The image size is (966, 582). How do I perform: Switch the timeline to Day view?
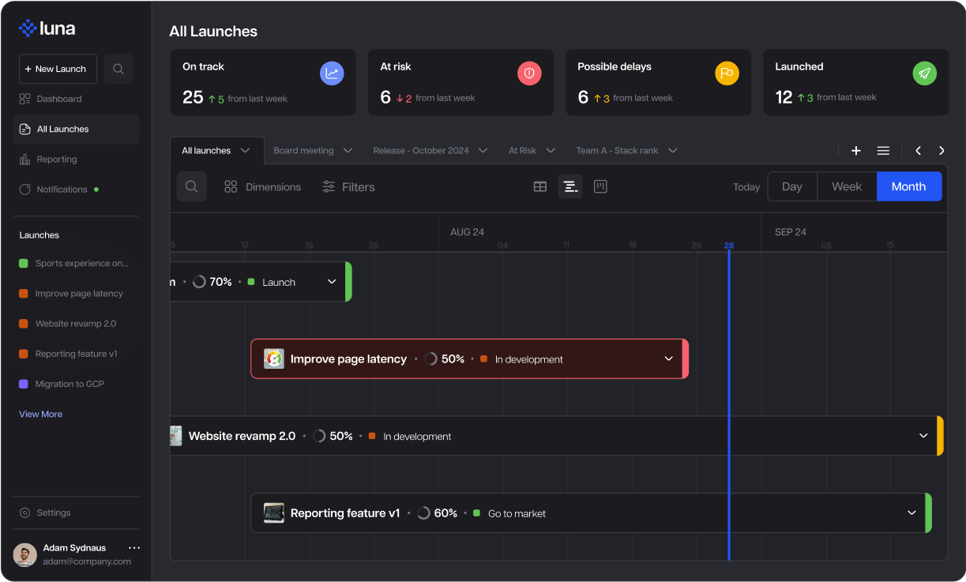click(791, 186)
